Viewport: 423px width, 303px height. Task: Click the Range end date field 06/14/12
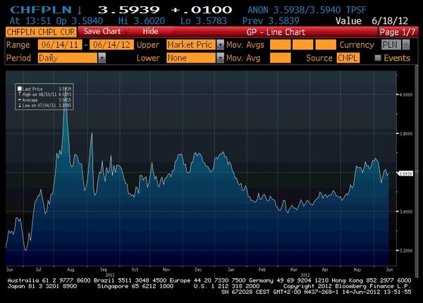[x=109, y=44]
